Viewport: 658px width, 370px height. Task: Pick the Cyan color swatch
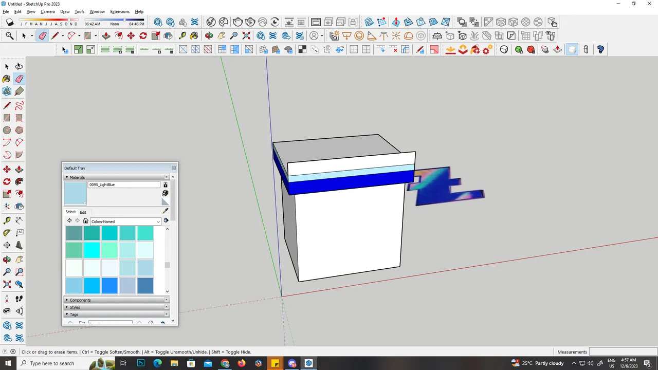click(x=92, y=250)
